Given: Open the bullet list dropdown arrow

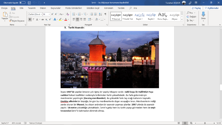Looking at the screenshot, I should pyautogui.click(x=76, y=14).
